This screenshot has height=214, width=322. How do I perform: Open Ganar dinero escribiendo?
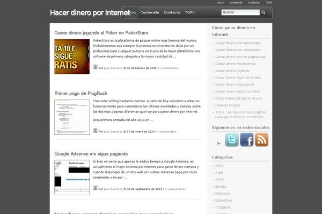[x=236, y=64]
